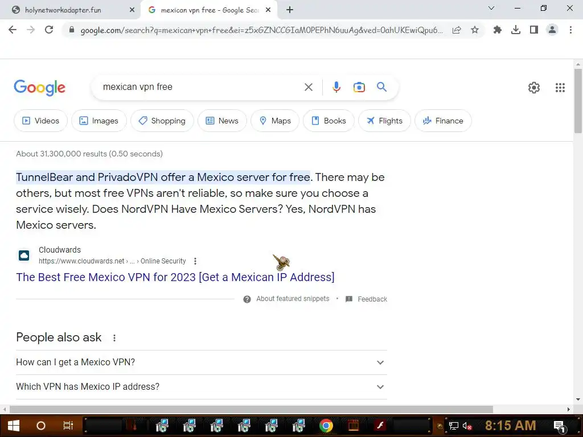Switch to Maps results
The width and height of the screenshot is (583, 437).
click(275, 121)
